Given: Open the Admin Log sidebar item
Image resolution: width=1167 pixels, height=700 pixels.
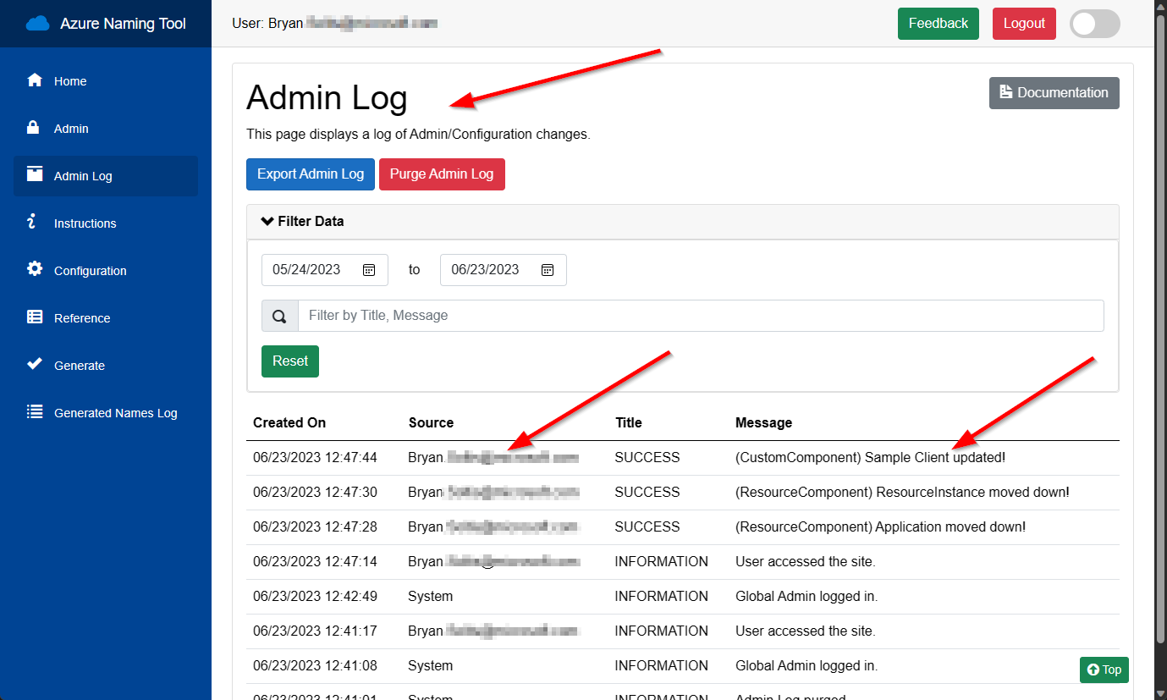Looking at the screenshot, I should 83,176.
